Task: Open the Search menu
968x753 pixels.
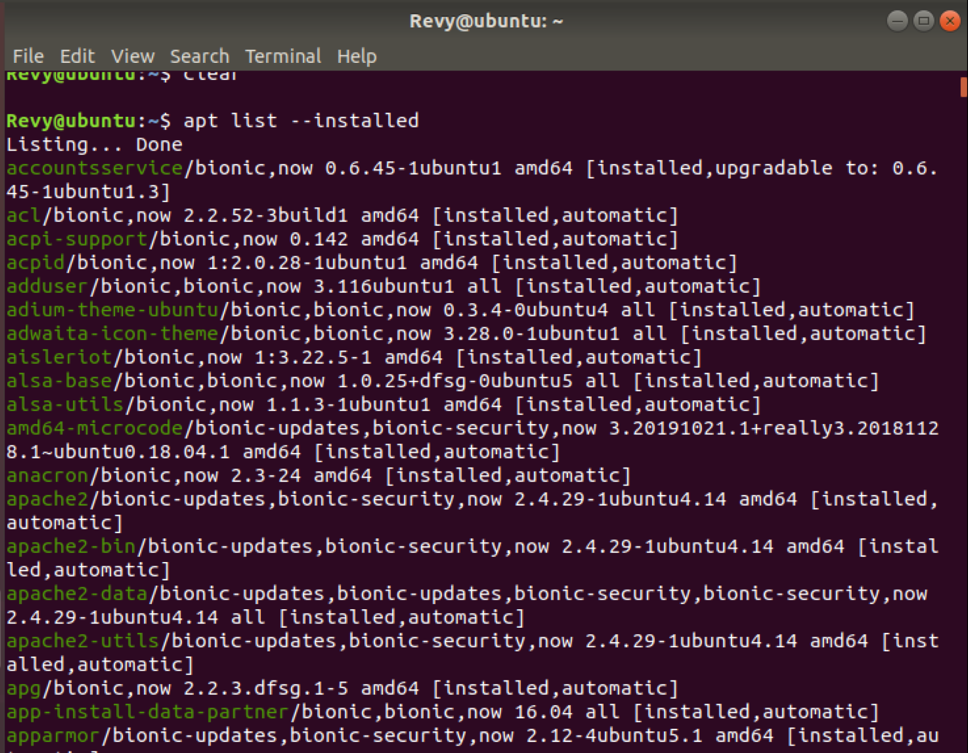Action: 199,56
